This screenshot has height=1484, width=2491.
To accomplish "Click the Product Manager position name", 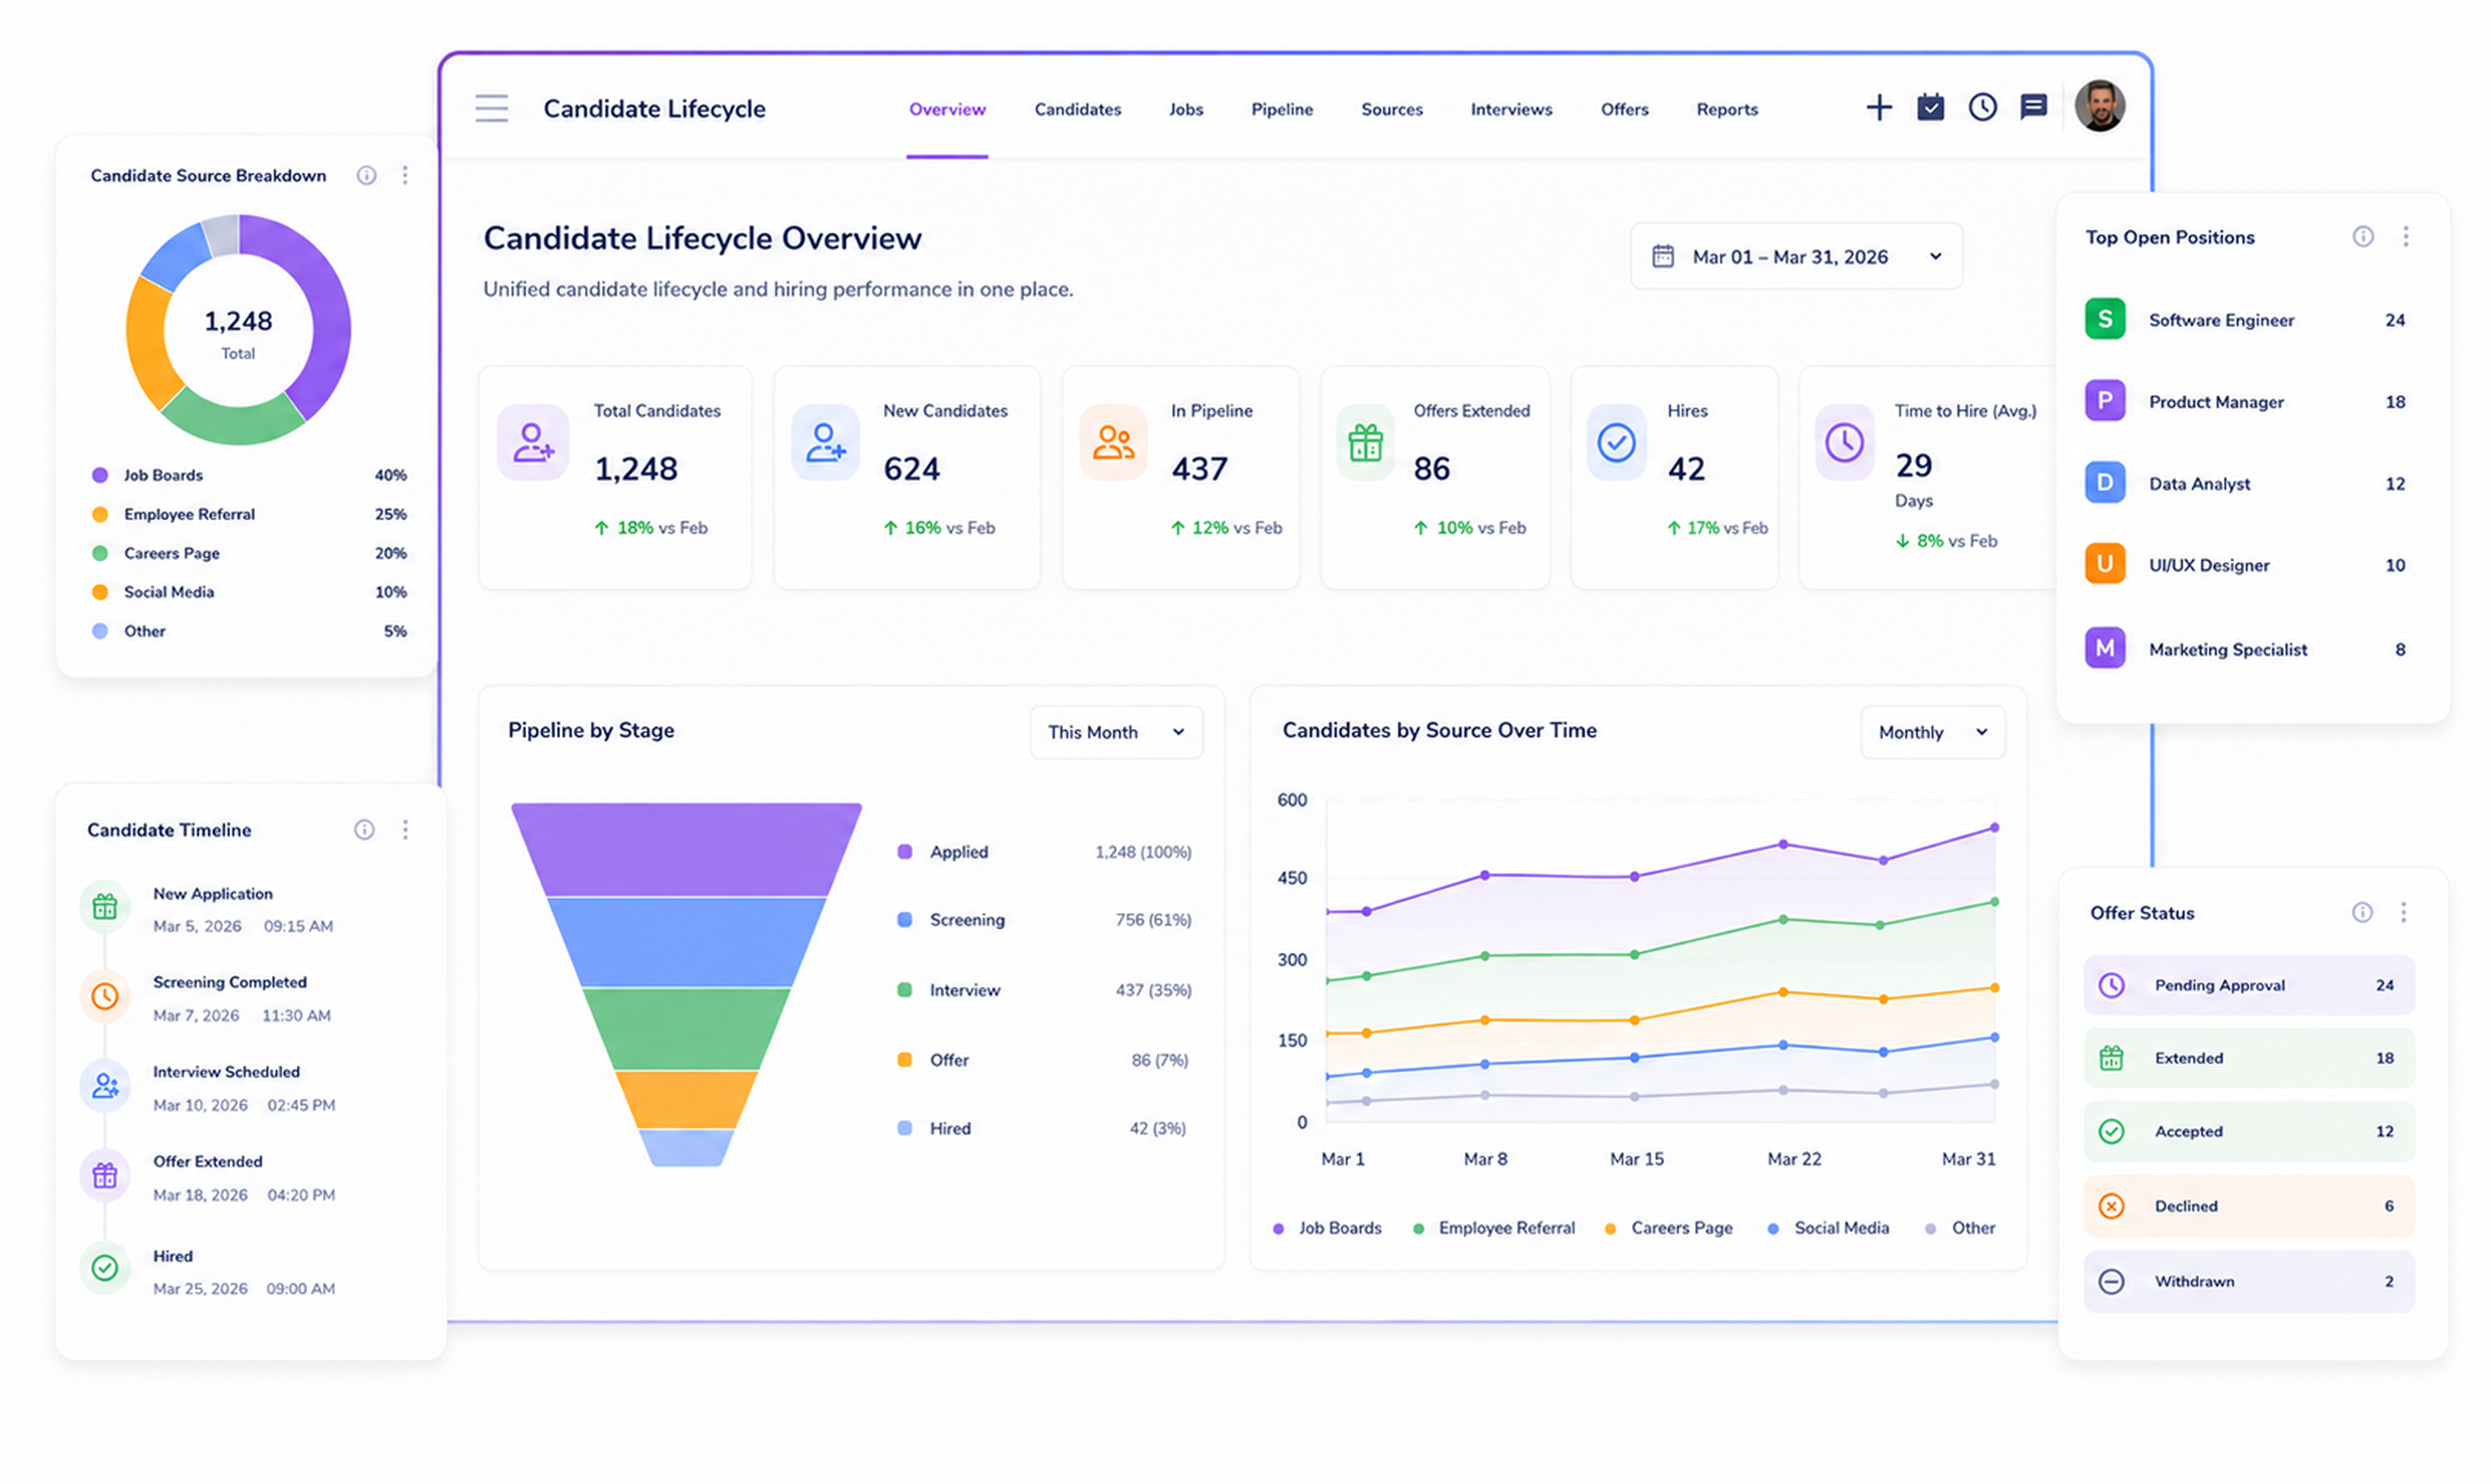I will (x=2216, y=402).
